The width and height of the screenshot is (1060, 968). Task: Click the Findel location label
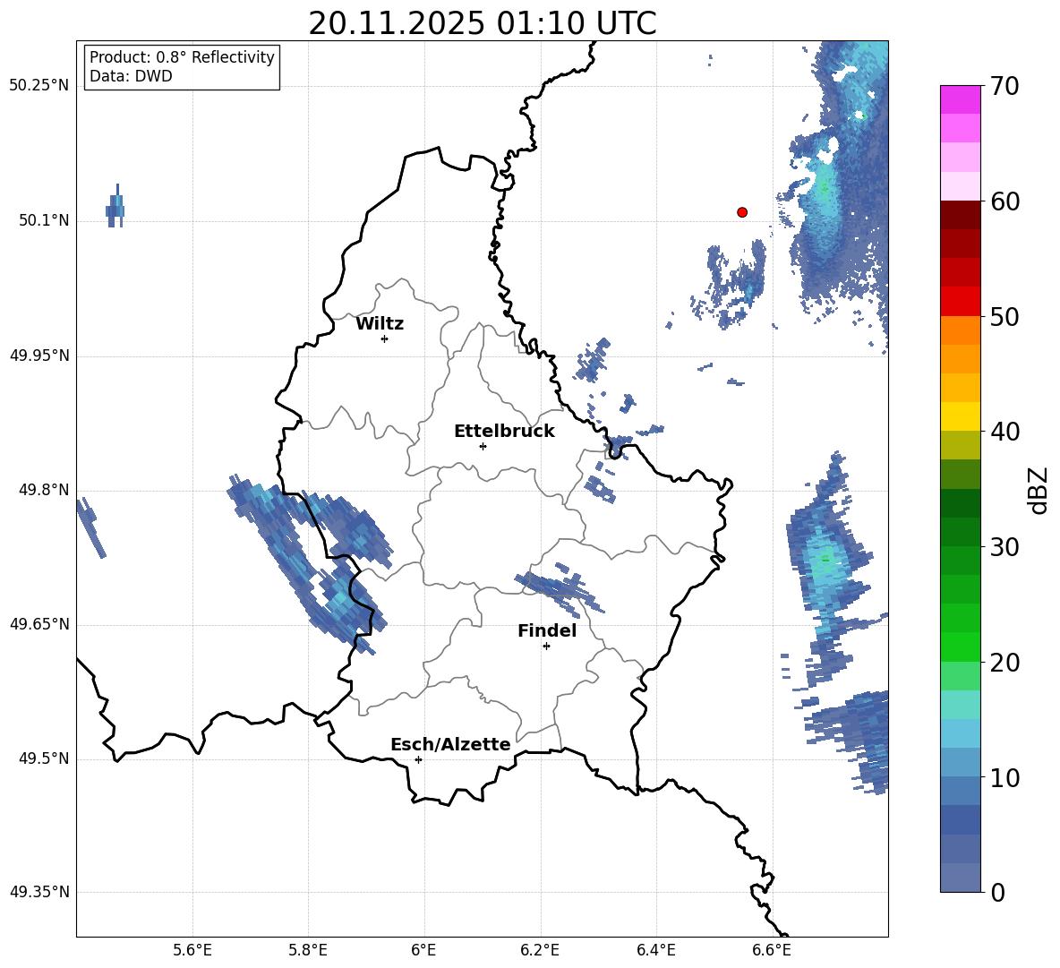pos(547,630)
